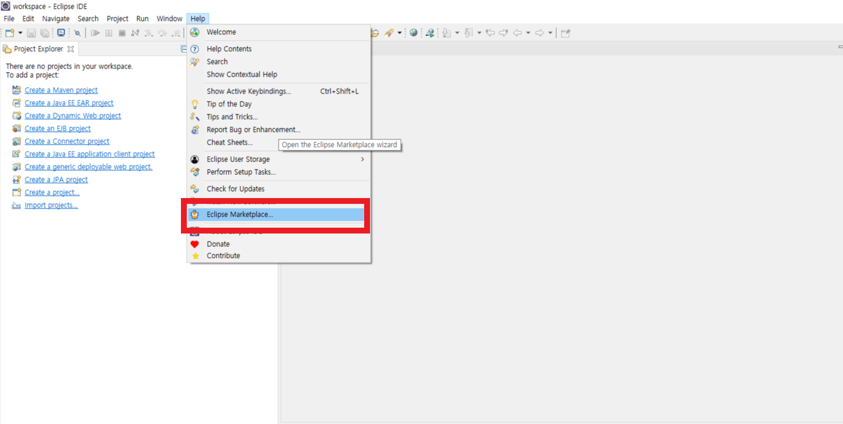Open the Edit menu
The height and width of the screenshot is (424, 843).
28,19
